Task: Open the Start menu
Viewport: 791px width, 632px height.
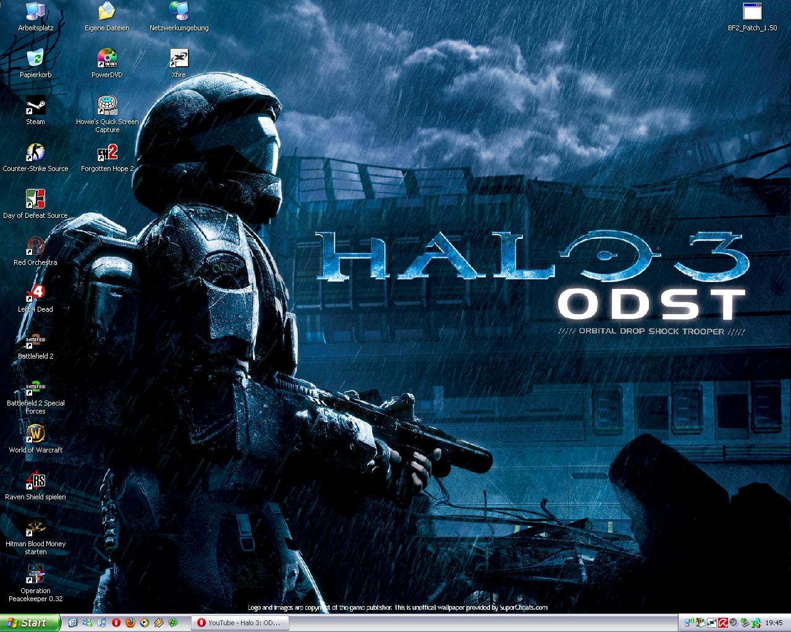Action: pos(30,623)
